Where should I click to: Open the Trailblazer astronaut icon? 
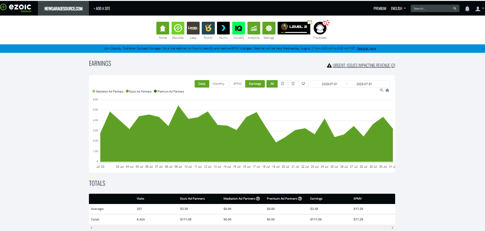point(320,28)
